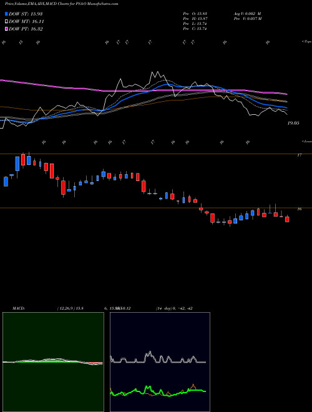312x412 pixels.
Task: Click the '(12,26,9) 15.8' MACD parameters
Action: [x=70, y=308]
